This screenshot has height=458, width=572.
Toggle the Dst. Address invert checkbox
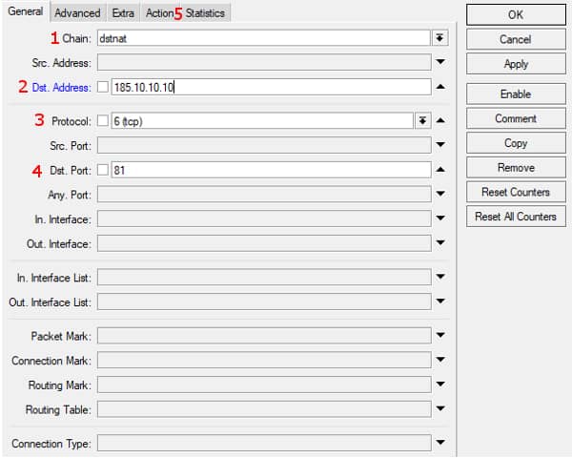(x=103, y=87)
